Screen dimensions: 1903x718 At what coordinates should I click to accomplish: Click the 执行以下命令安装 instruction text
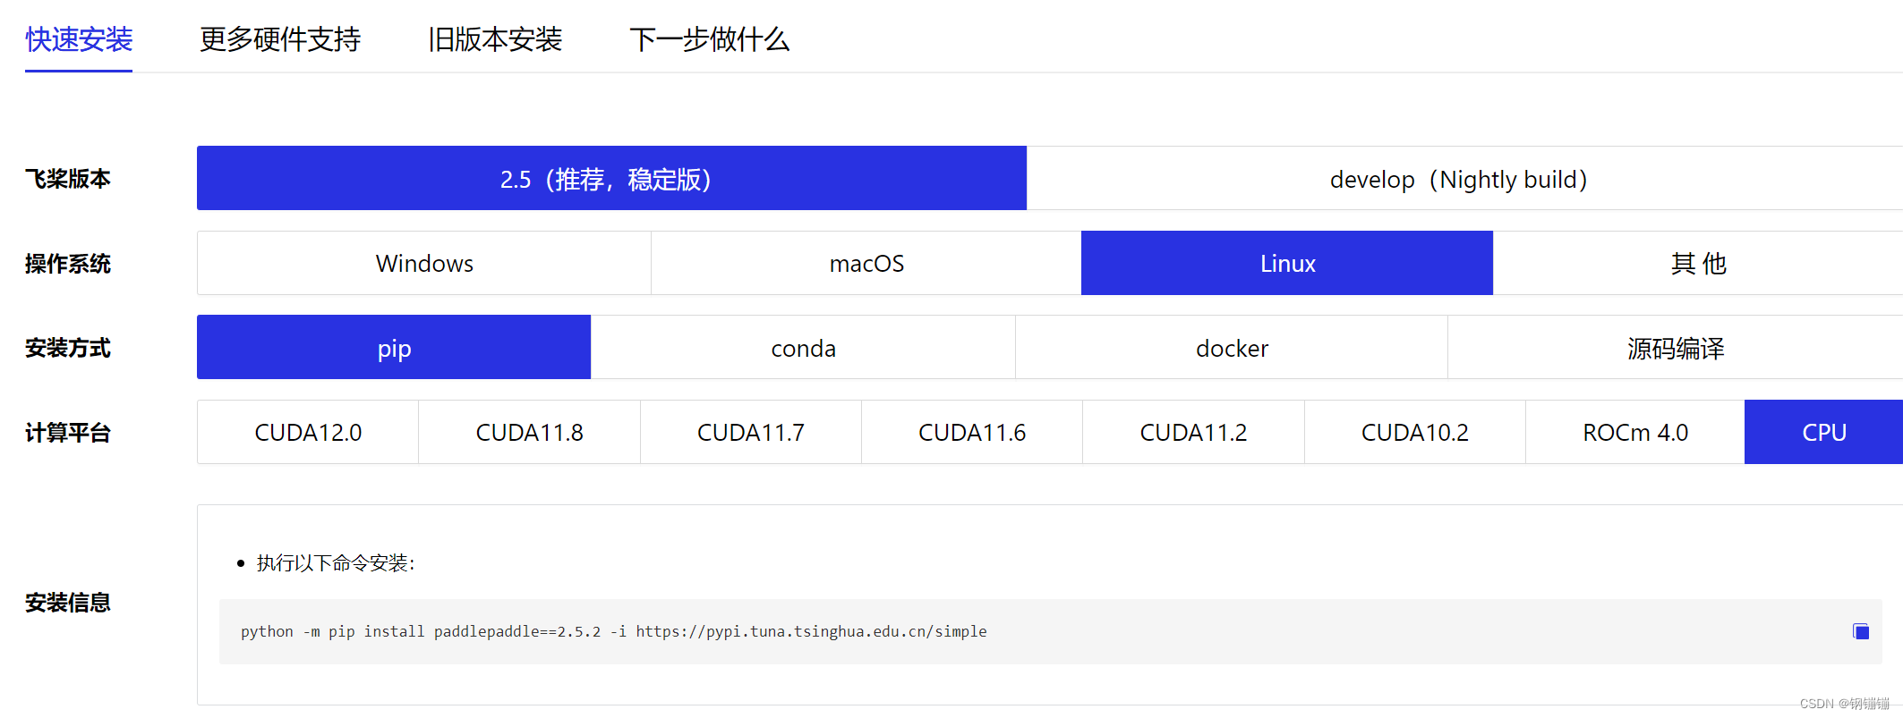point(336,562)
